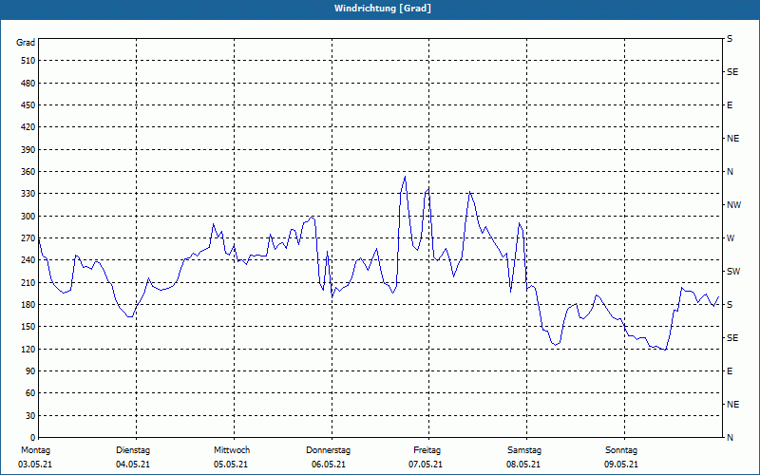This screenshot has height=475, width=760.
Task: Click the date 03.05.21
Action: [35, 465]
